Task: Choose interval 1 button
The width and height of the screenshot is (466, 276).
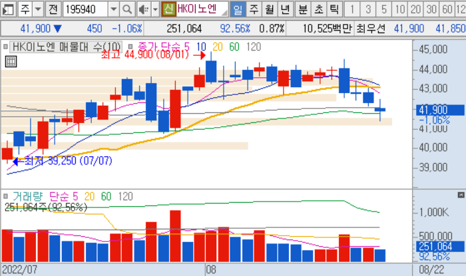Action: 352,9
